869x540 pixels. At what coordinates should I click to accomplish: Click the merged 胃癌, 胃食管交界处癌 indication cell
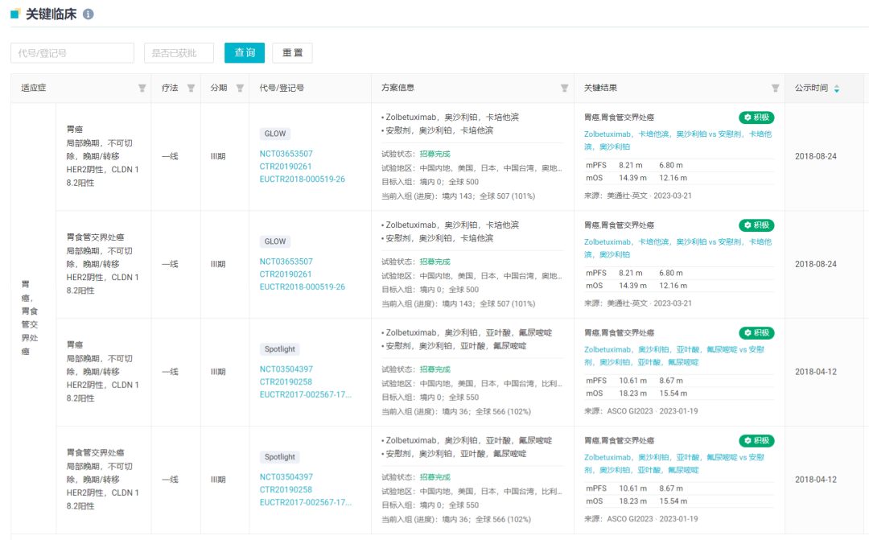(30, 318)
